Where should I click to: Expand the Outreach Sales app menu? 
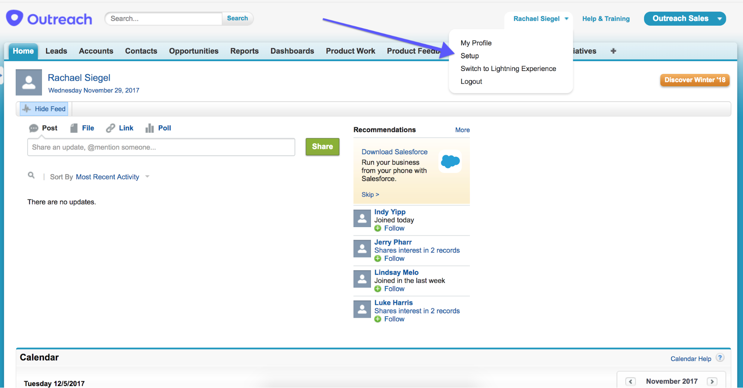coord(720,18)
